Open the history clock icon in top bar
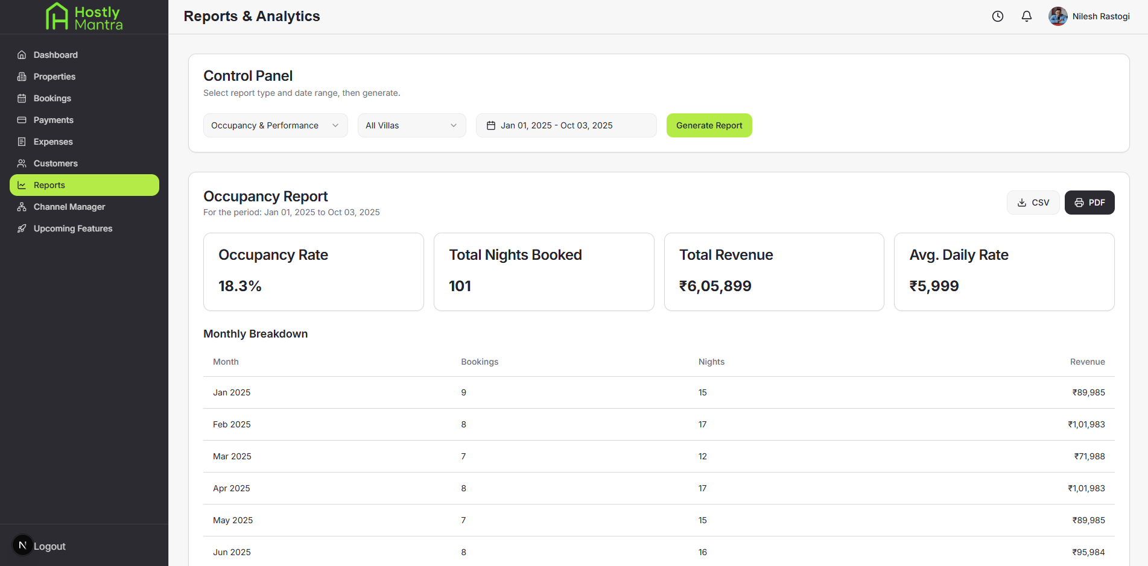The width and height of the screenshot is (1148, 566). click(x=997, y=16)
